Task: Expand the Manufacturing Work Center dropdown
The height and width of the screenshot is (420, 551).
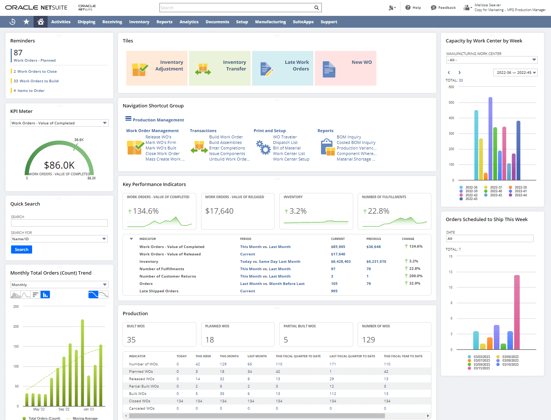Action: (492, 60)
